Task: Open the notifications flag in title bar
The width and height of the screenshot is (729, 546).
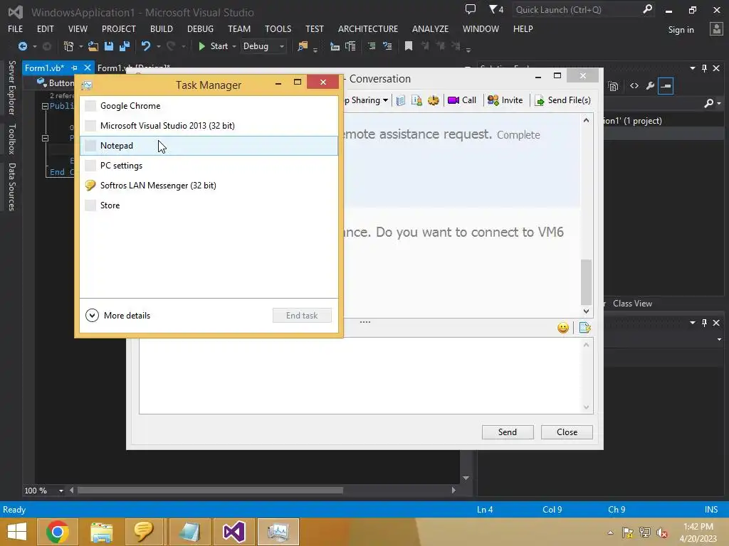Action: [496, 9]
